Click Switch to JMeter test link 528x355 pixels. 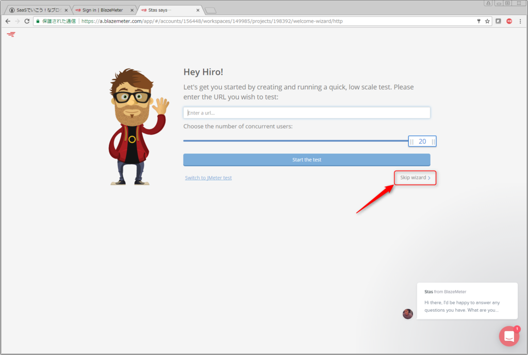[x=208, y=178]
